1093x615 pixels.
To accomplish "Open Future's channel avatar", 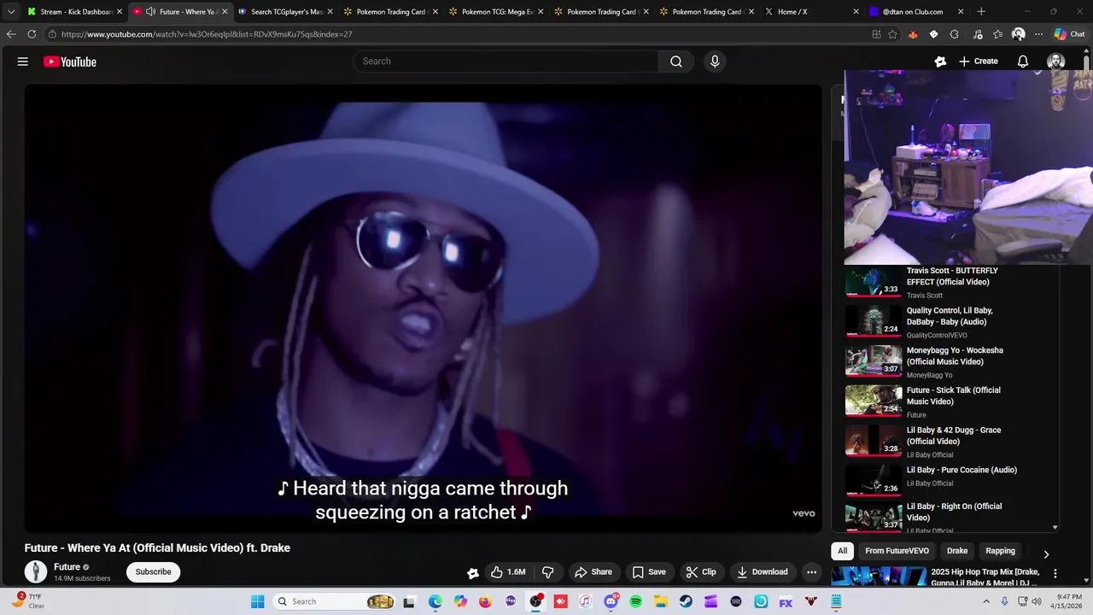I will 36,571.
